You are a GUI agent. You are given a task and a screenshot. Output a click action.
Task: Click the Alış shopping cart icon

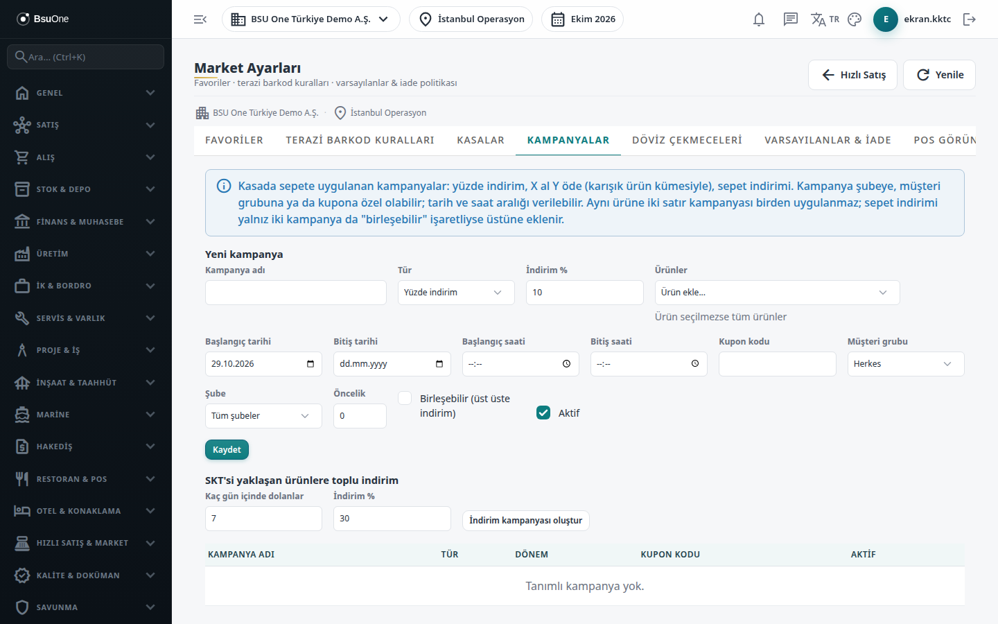coord(22,157)
